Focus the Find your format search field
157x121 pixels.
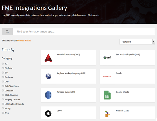[84, 32]
